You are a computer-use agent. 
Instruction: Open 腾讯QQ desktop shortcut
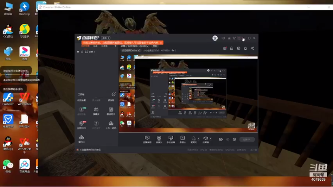(x=8, y=143)
